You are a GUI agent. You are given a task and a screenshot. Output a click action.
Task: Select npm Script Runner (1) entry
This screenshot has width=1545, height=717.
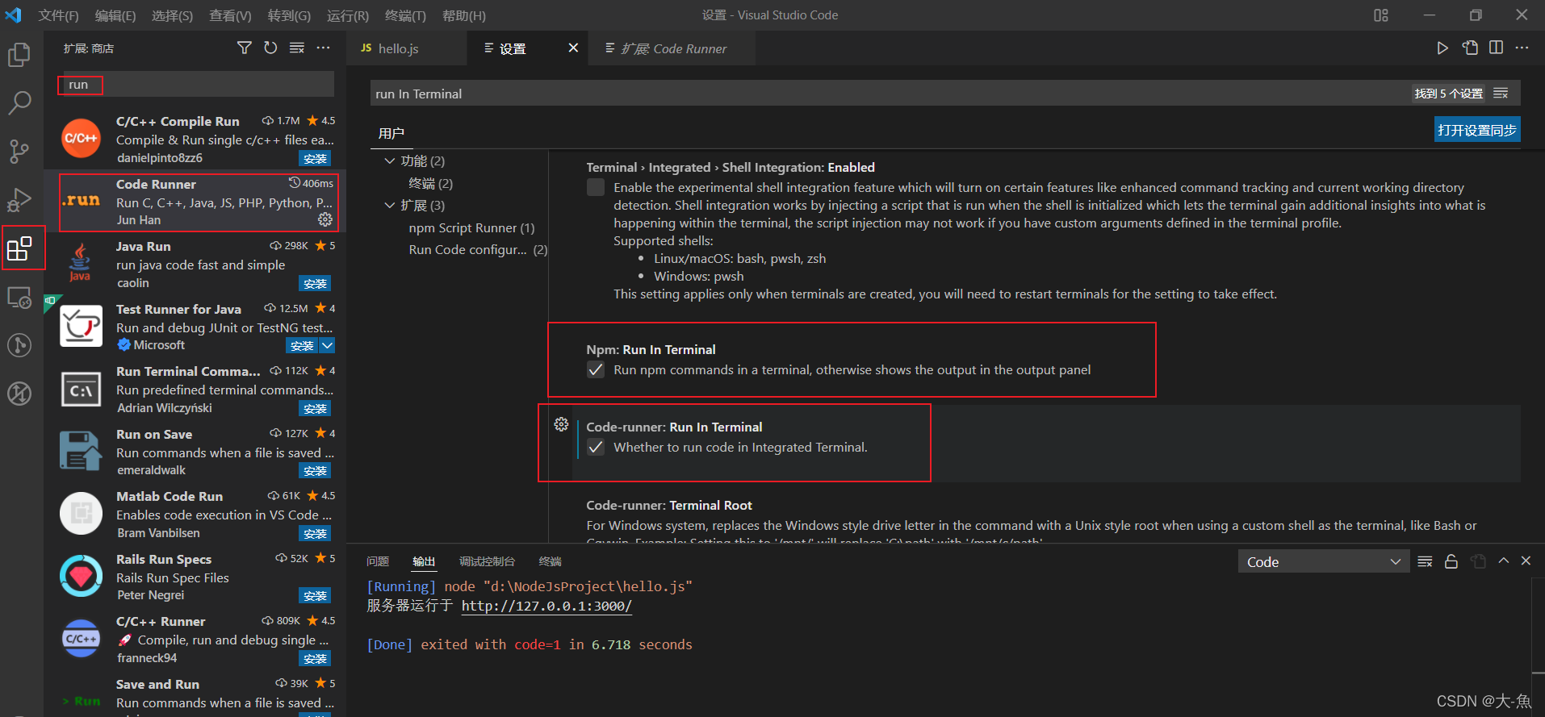tap(471, 228)
